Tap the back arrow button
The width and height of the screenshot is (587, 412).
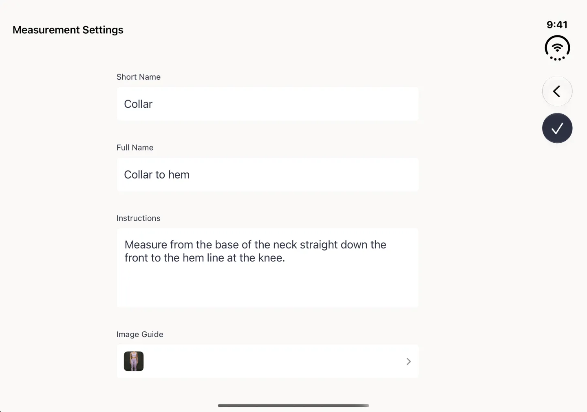point(557,91)
